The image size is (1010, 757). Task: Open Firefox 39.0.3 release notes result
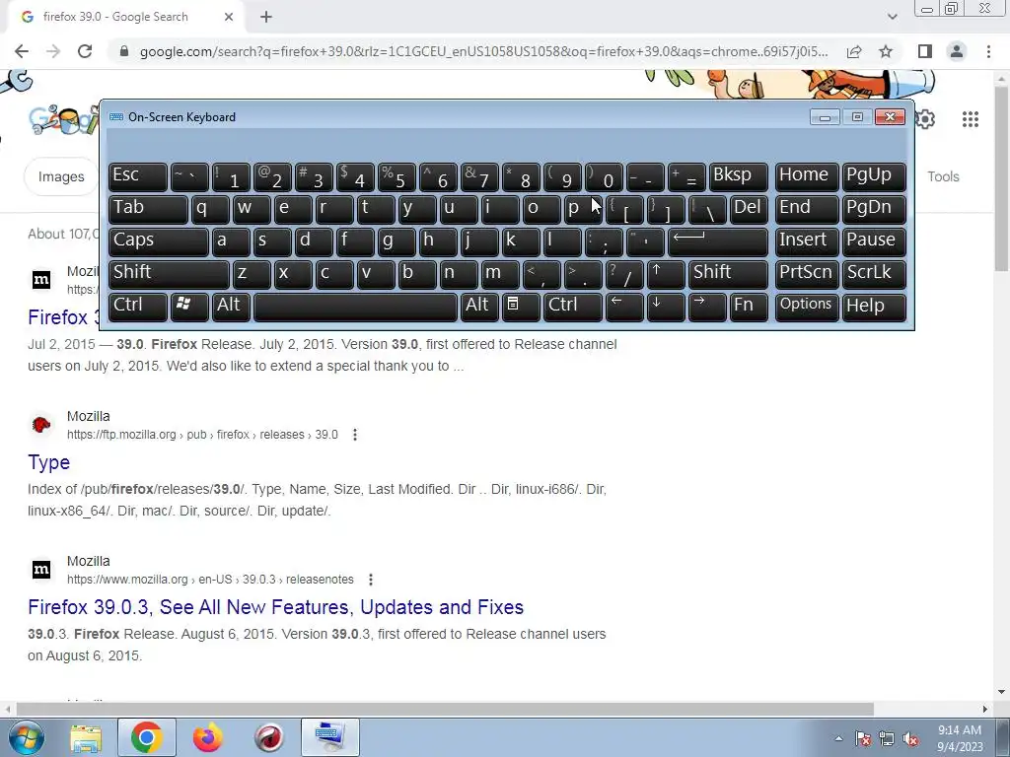pos(276,607)
